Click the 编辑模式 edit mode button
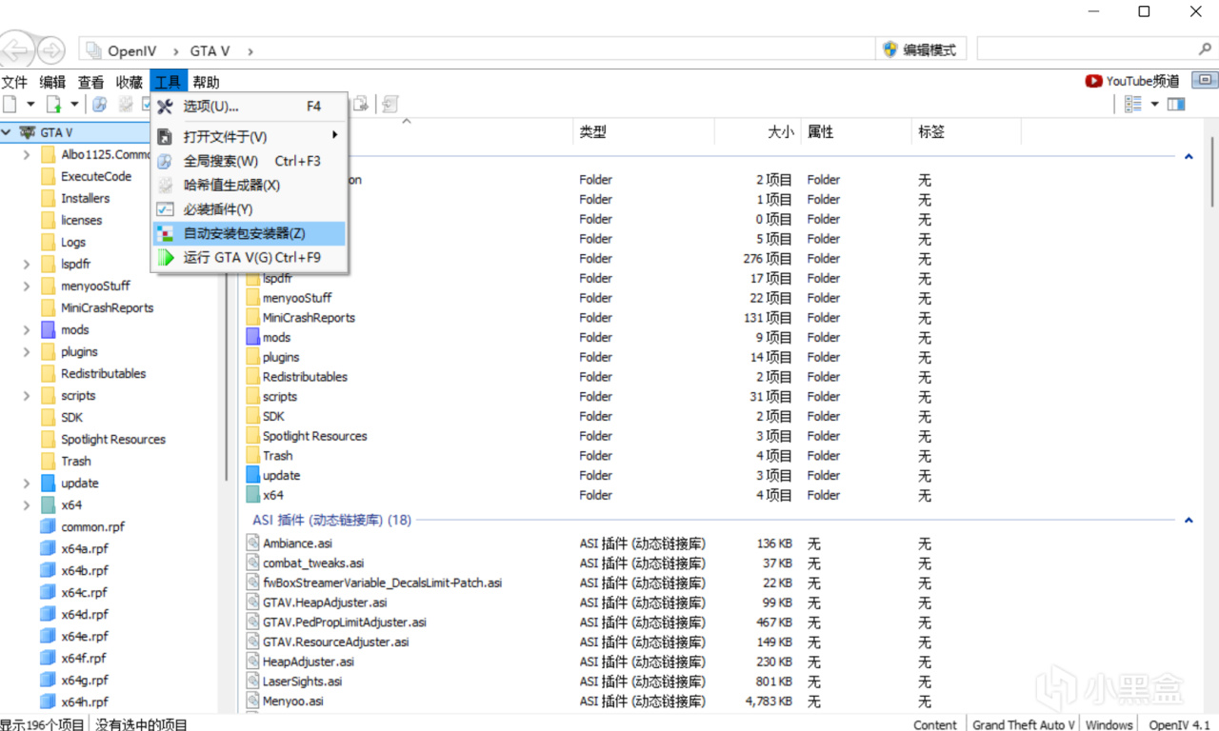This screenshot has height=731, width=1219. pyautogui.click(x=922, y=49)
